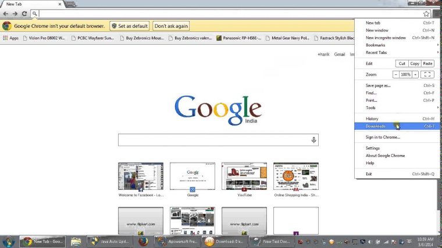Click the microphone voice search icon
Viewport: 442px width, 248px height.
click(313, 140)
